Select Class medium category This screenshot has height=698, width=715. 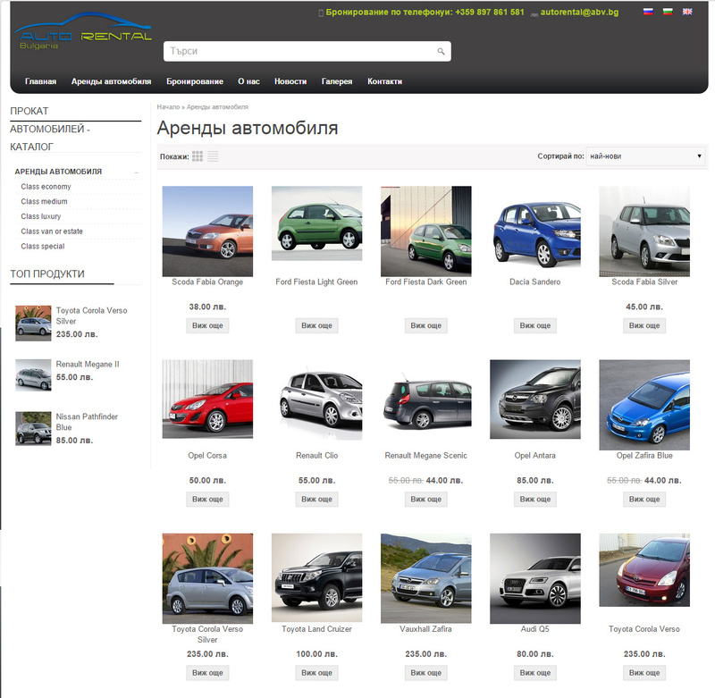point(44,201)
